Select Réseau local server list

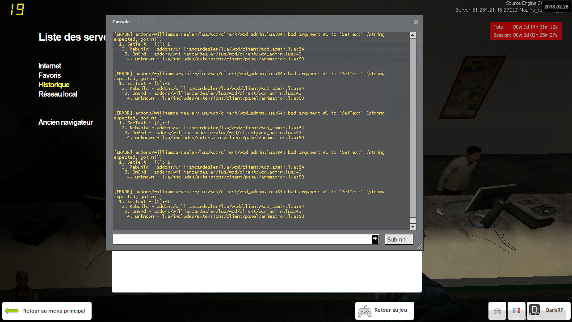pos(58,94)
